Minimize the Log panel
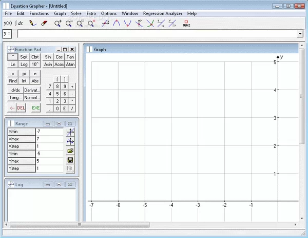Screen dimensions: 308x238 point(48,185)
